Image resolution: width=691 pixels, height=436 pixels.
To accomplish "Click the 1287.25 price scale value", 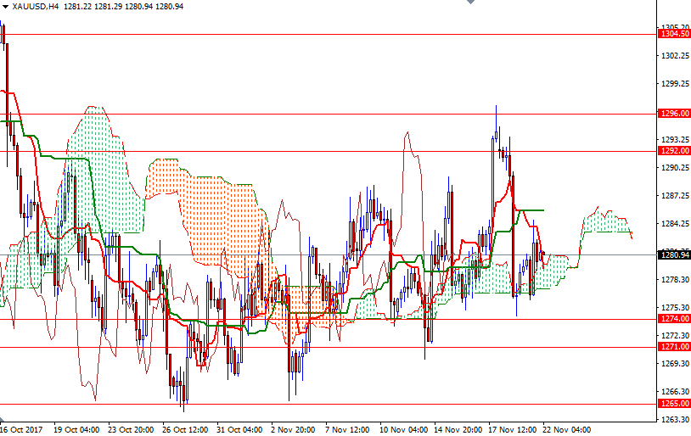I will (x=674, y=195).
